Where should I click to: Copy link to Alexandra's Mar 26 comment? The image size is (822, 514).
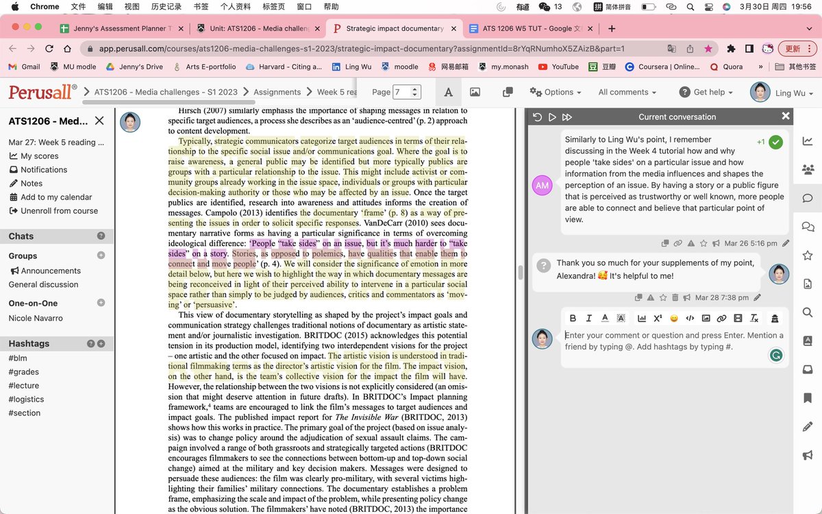pos(677,243)
